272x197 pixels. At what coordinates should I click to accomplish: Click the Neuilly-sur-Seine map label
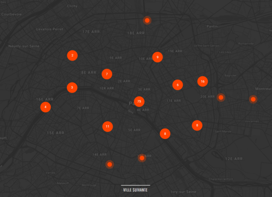coord(24,46)
